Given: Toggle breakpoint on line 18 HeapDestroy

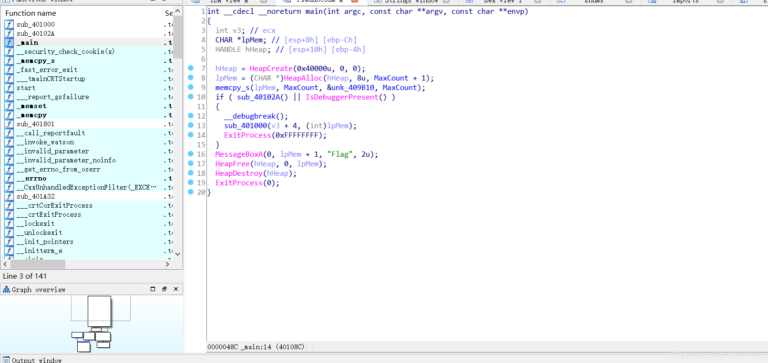Looking at the screenshot, I should [x=191, y=173].
